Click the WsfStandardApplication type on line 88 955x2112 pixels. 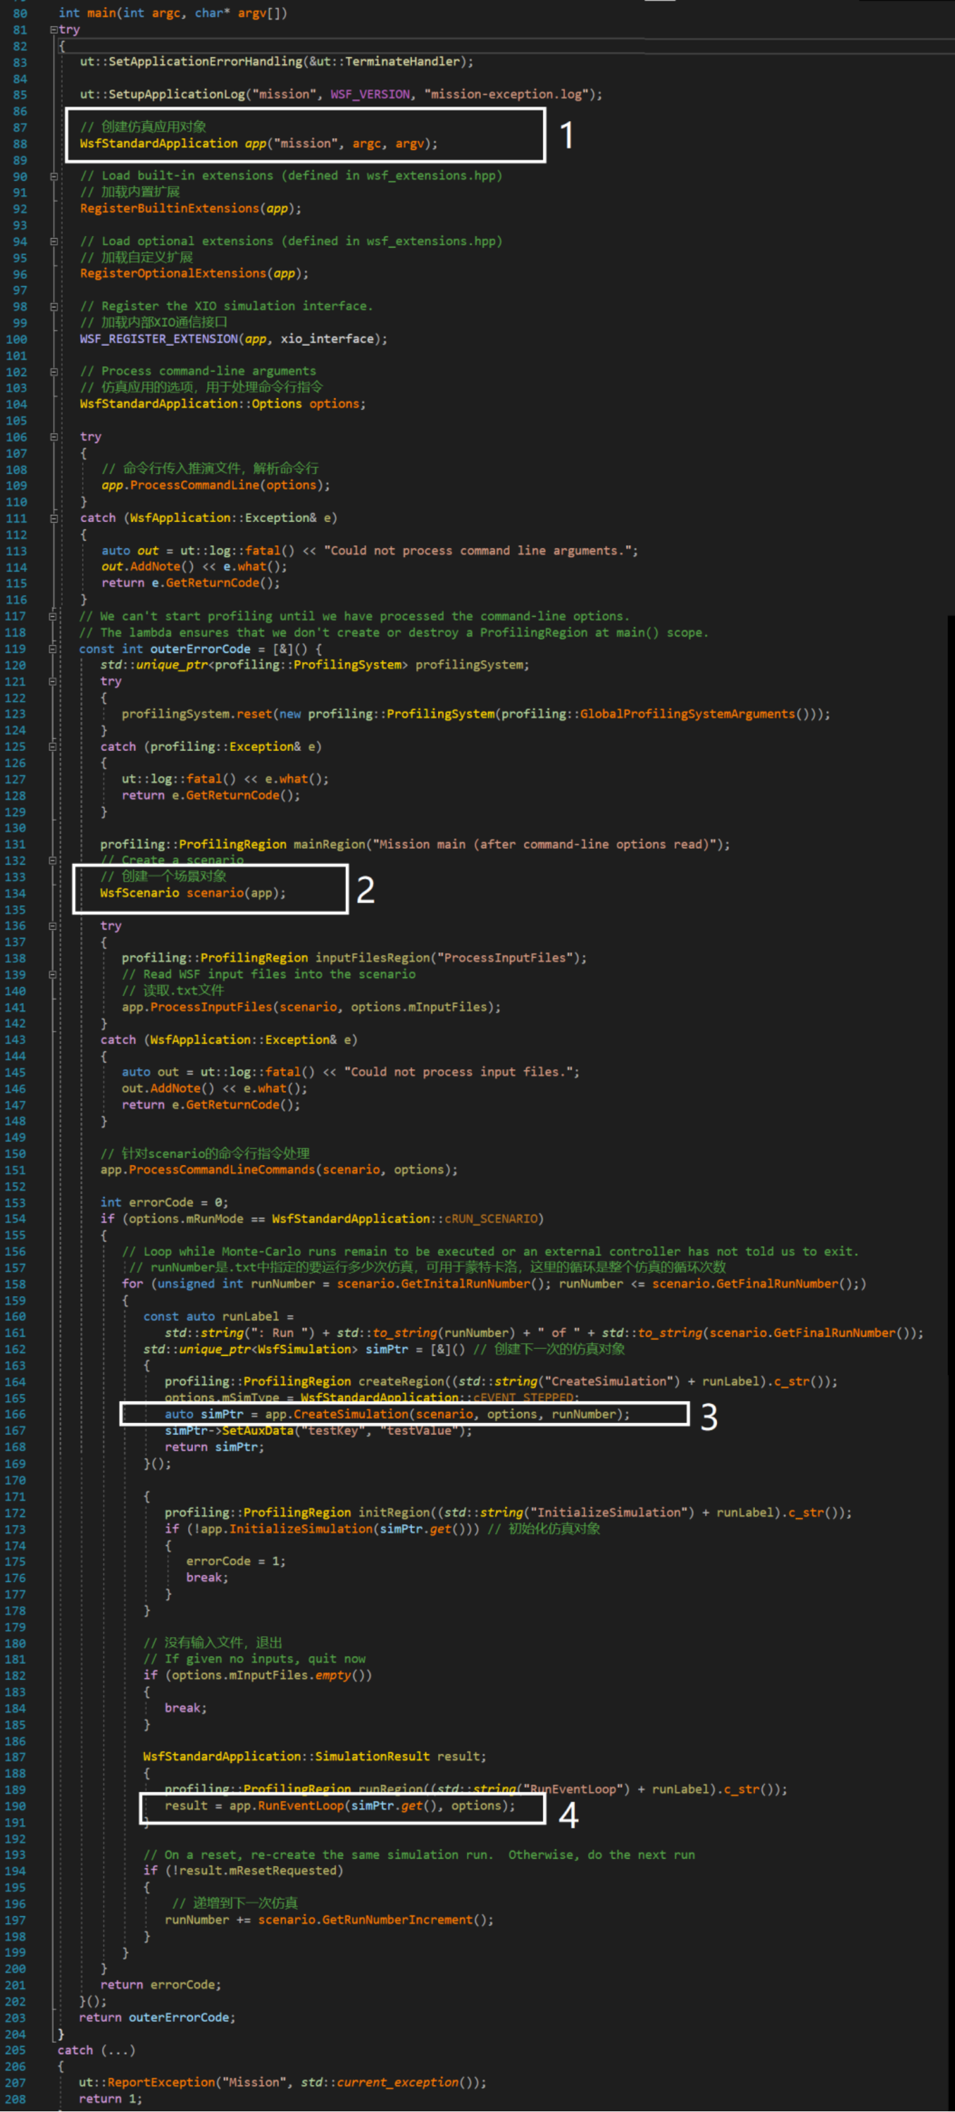tap(159, 143)
